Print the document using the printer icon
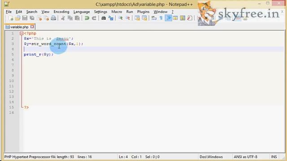This screenshot has height=161, width=287. [x=54, y=18]
